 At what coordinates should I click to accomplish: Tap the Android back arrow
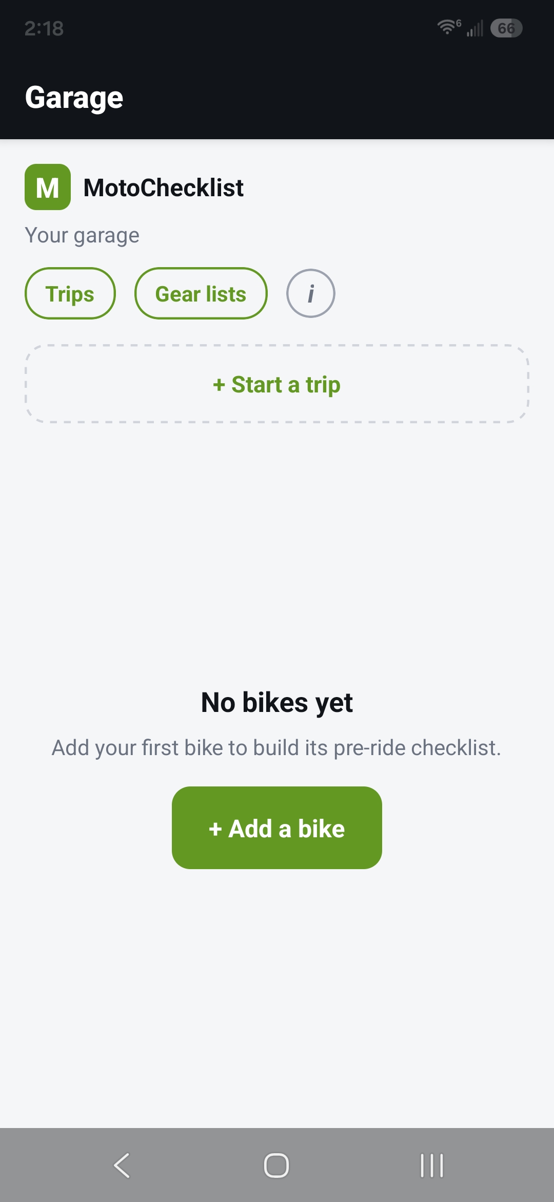click(122, 1165)
